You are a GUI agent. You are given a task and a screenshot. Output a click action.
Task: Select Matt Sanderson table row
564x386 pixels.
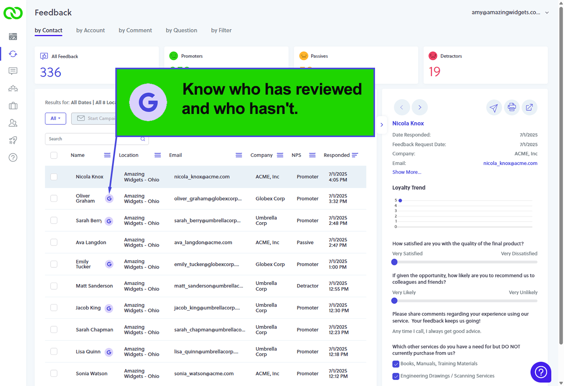[205, 286]
